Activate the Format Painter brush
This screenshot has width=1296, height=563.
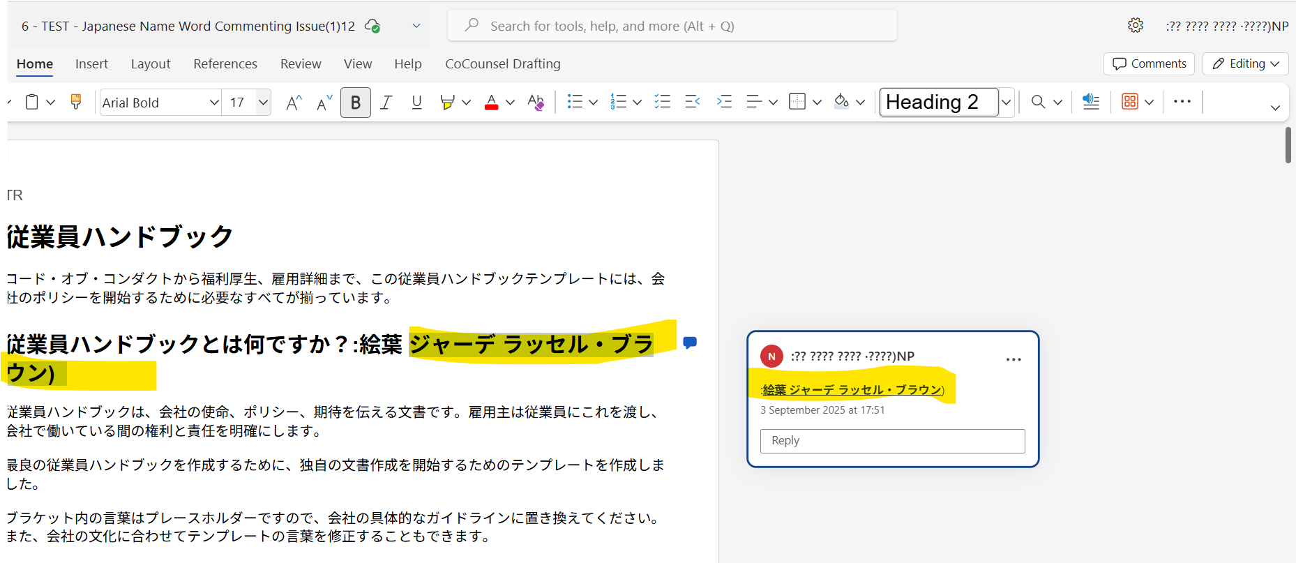click(x=76, y=102)
